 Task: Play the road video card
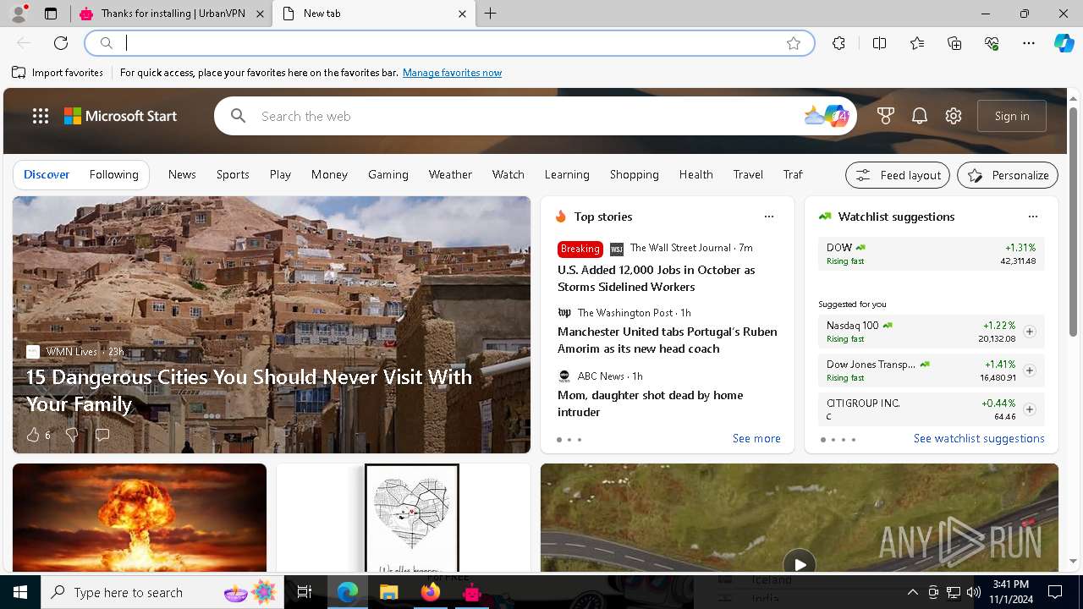pyautogui.click(x=800, y=564)
